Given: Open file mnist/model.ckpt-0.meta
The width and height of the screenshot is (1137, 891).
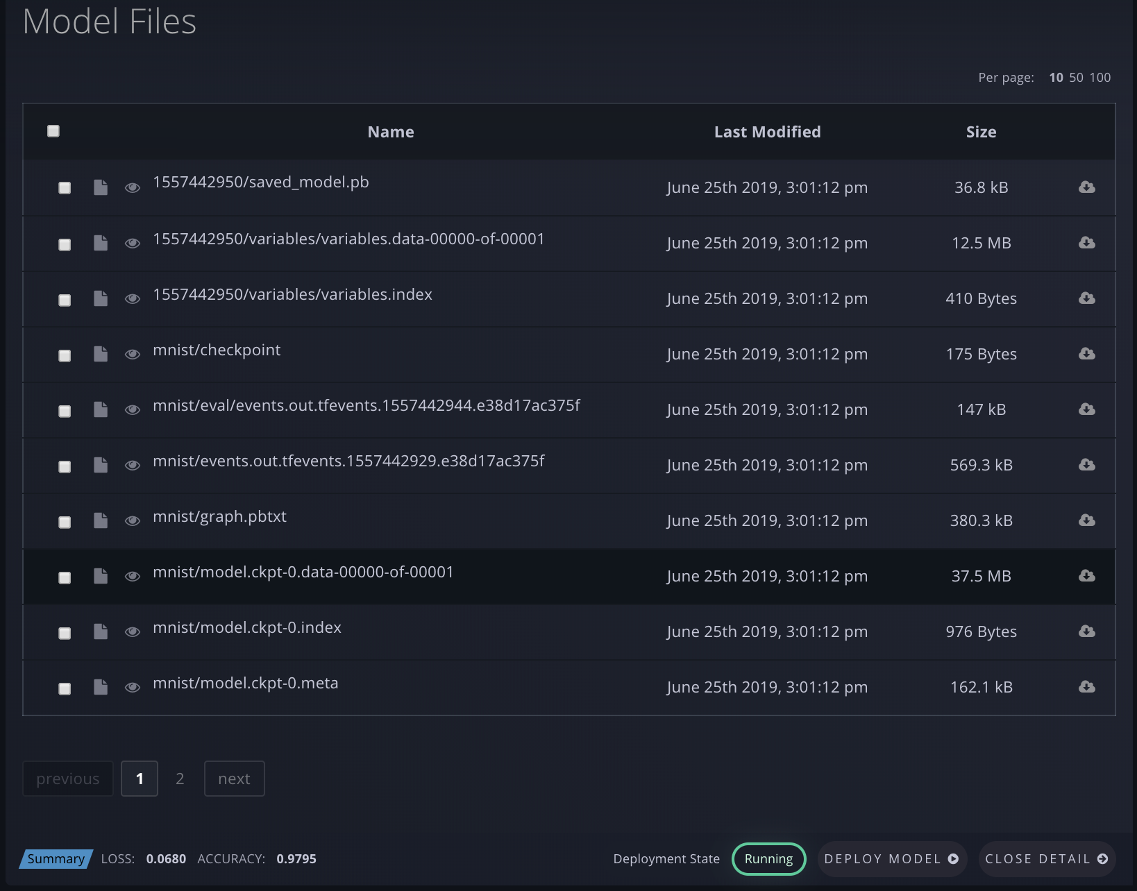Looking at the screenshot, I should [x=246, y=683].
